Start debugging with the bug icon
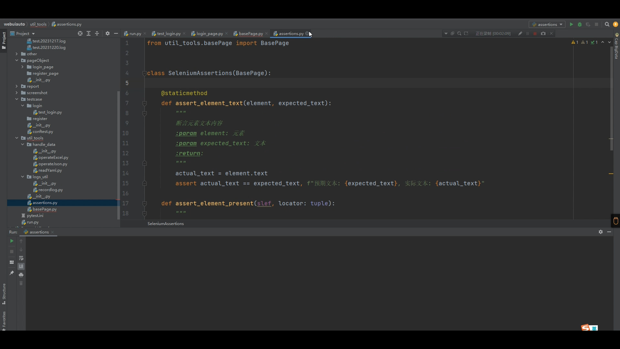Image resolution: width=620 pixels, height=349 pixels. point(580,24)
